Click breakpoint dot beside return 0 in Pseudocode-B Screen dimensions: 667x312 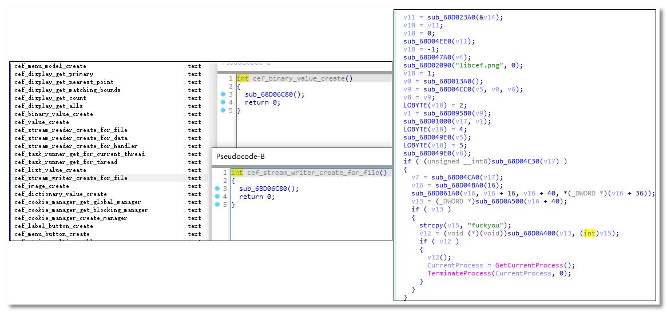218,197
